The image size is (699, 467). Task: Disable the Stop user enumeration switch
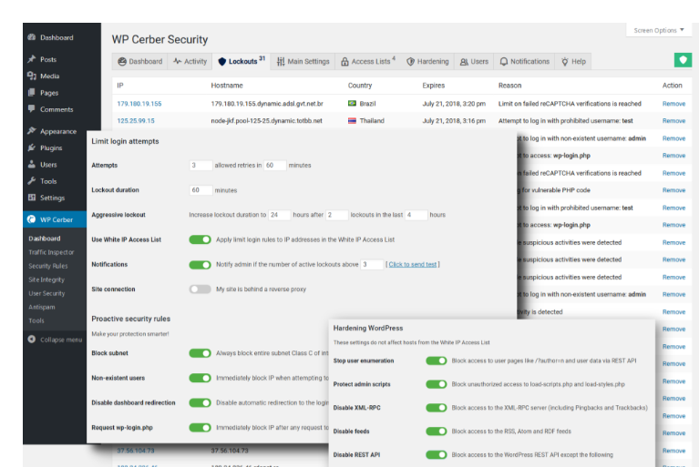coord(437,360)
